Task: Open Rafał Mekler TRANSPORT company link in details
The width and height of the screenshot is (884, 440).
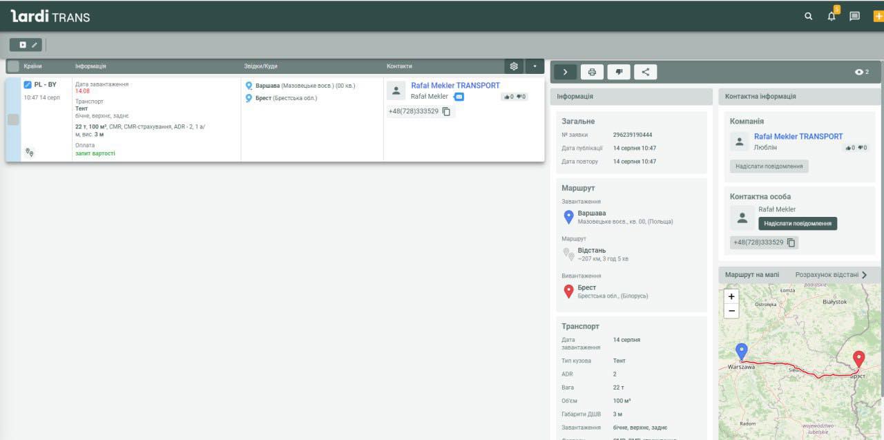Action: [x=798, y=137]
